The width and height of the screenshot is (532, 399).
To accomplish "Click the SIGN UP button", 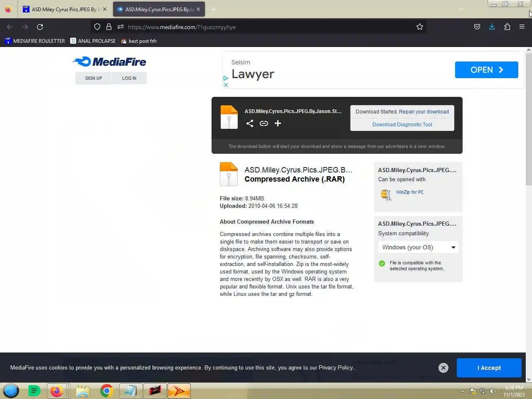I will [94, 78].
